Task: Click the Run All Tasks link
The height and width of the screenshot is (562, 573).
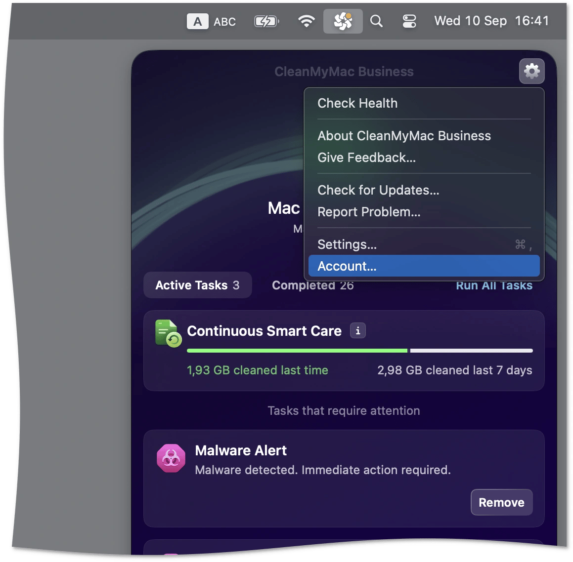Action: [494, 285]
